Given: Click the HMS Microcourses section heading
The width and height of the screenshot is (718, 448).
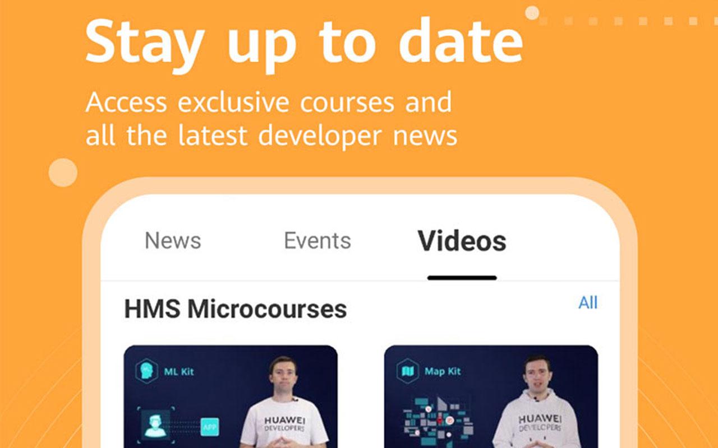Looking at the screenshot, I should pos(236,309).
